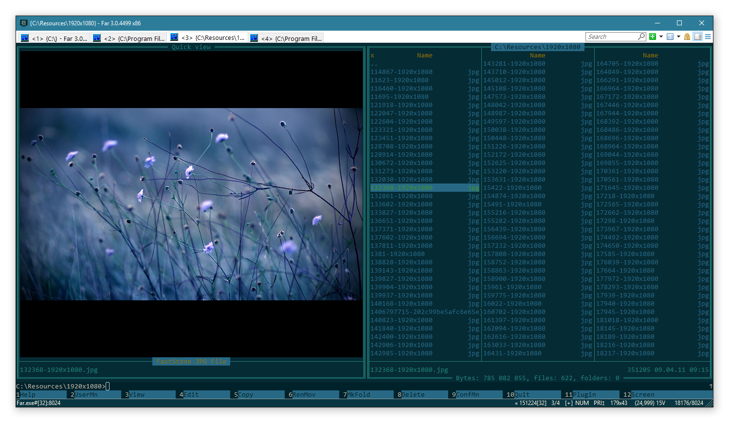Click the 11 Plugin function key
This screenshot has height=423, width=729.
tap(583, 395)
